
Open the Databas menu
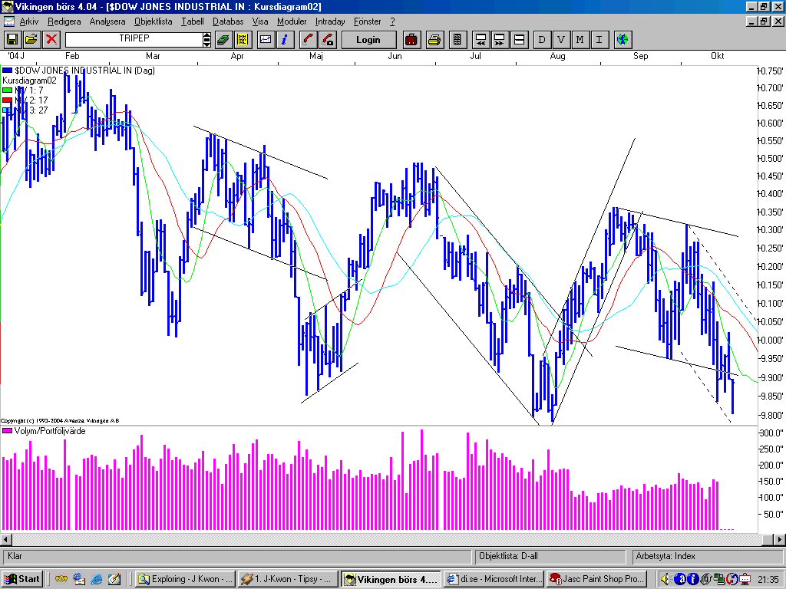[228, 21]
